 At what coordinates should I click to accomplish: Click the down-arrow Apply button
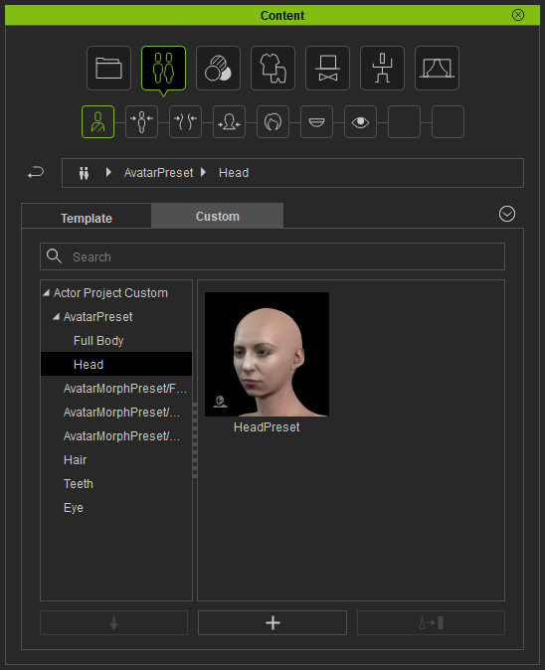tap(113, 622)
